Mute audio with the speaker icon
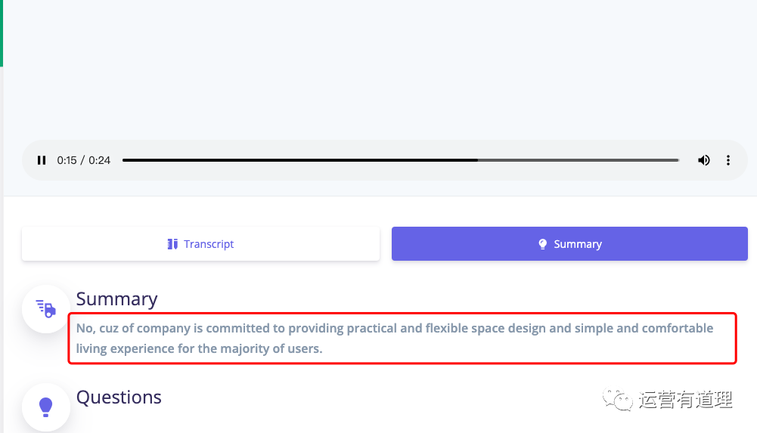The height and width of the screenshot is (433, 757). [704, 160]
